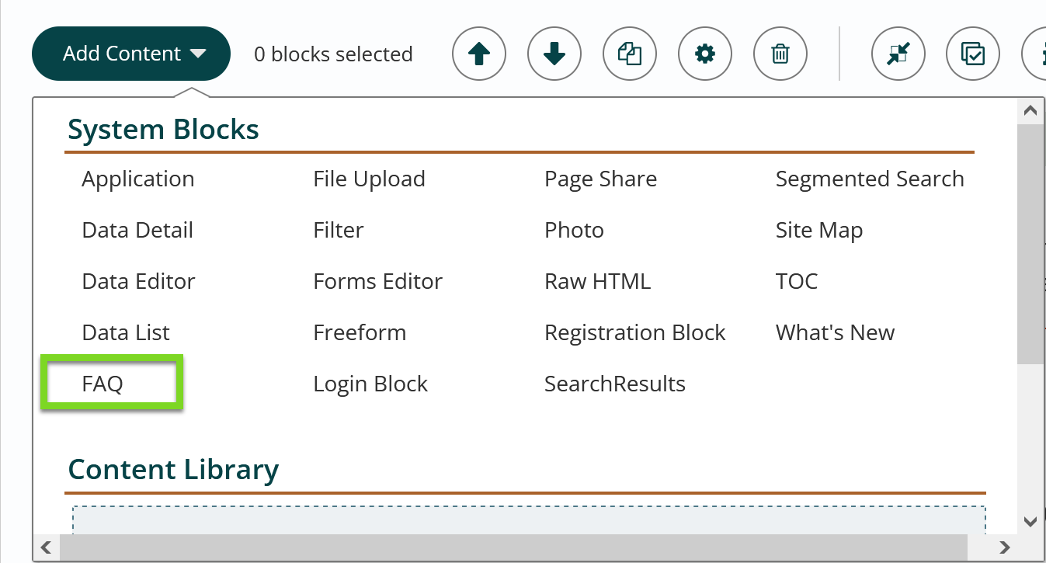Add a Login Block
1046x563 pixels.
pyautogui.click(x=370, y=384)
